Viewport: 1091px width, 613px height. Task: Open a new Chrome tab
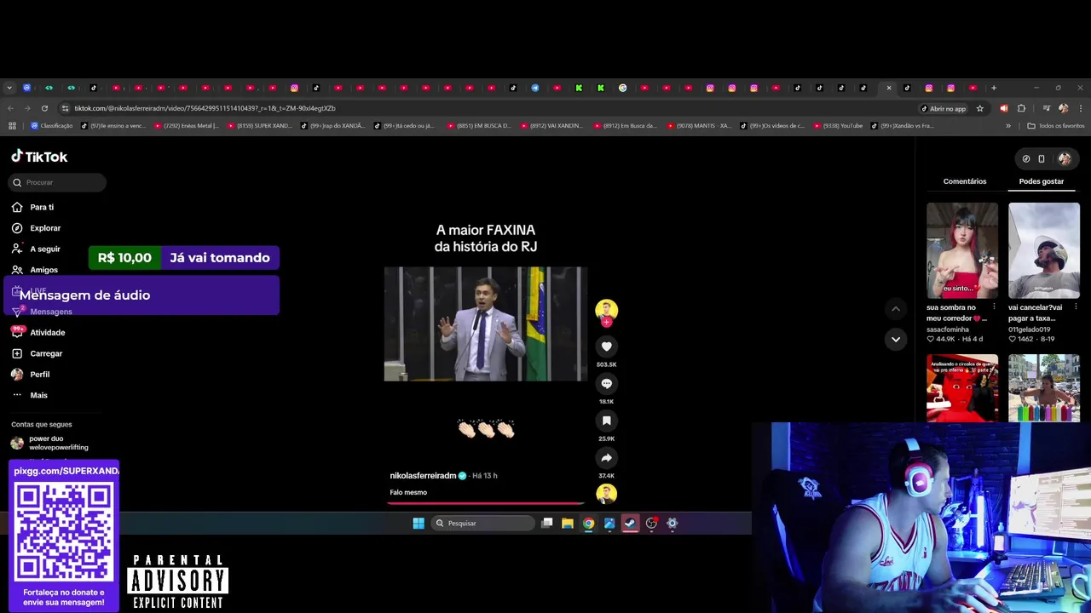[993, 88]
